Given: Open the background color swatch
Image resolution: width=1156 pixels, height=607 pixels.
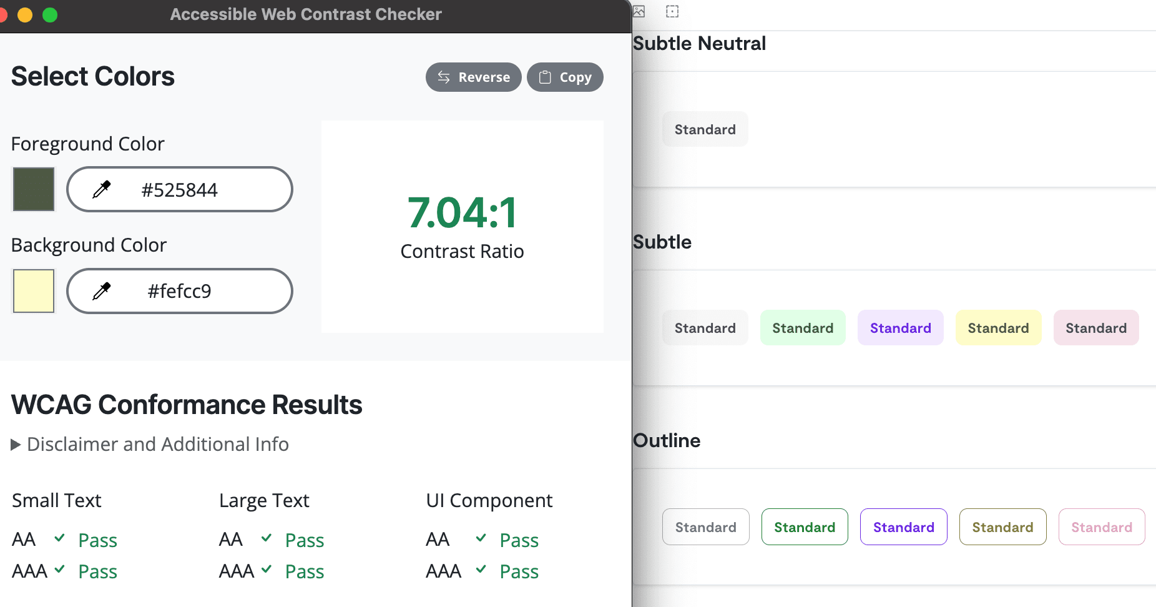Looking at the screenshot, I should coord(33,290).
